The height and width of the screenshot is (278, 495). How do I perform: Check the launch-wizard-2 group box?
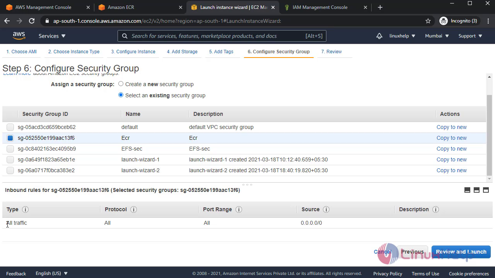(10, 170)
